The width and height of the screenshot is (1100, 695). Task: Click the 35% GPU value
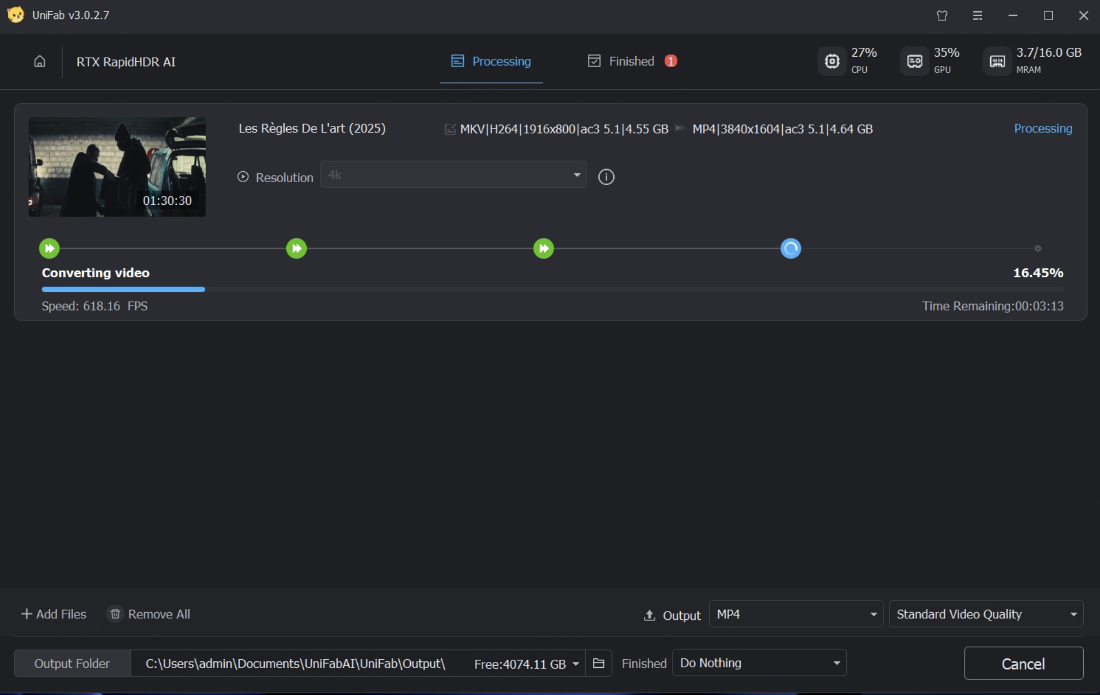[x=947, y=52]
